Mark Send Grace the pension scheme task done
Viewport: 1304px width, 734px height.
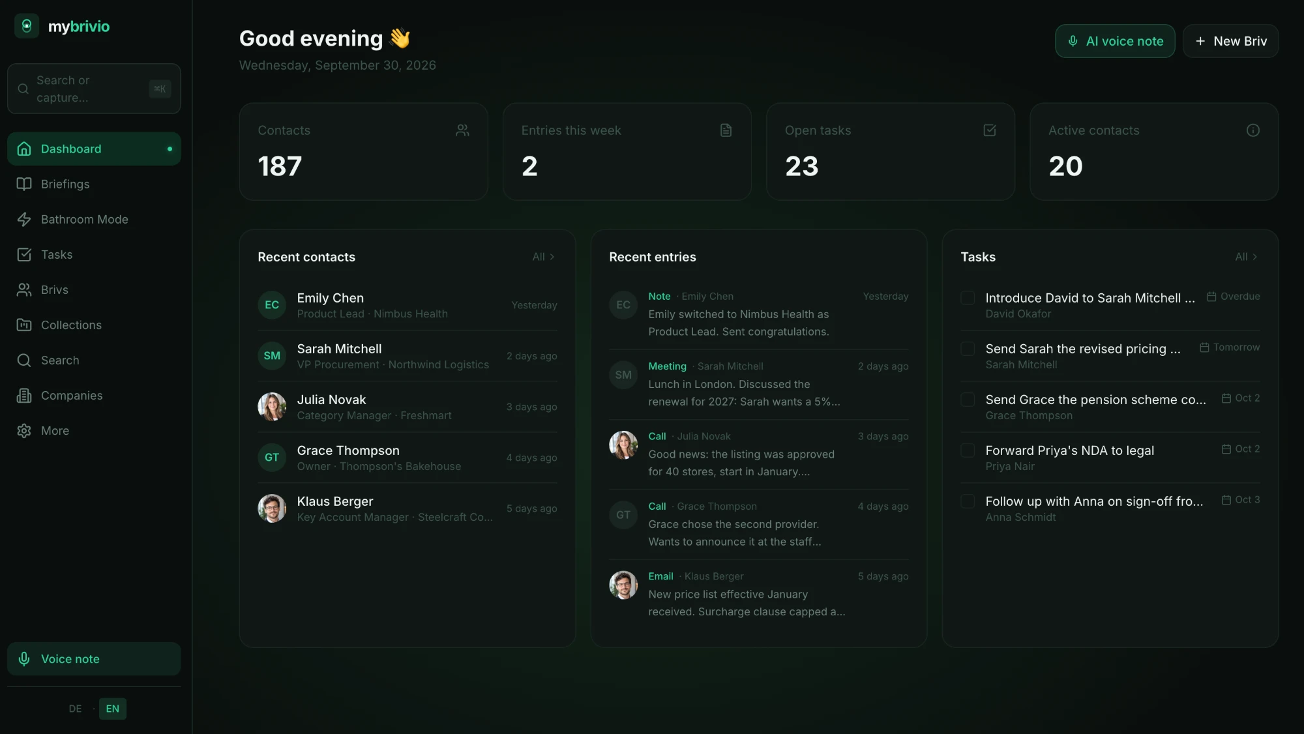pos(968,400)
